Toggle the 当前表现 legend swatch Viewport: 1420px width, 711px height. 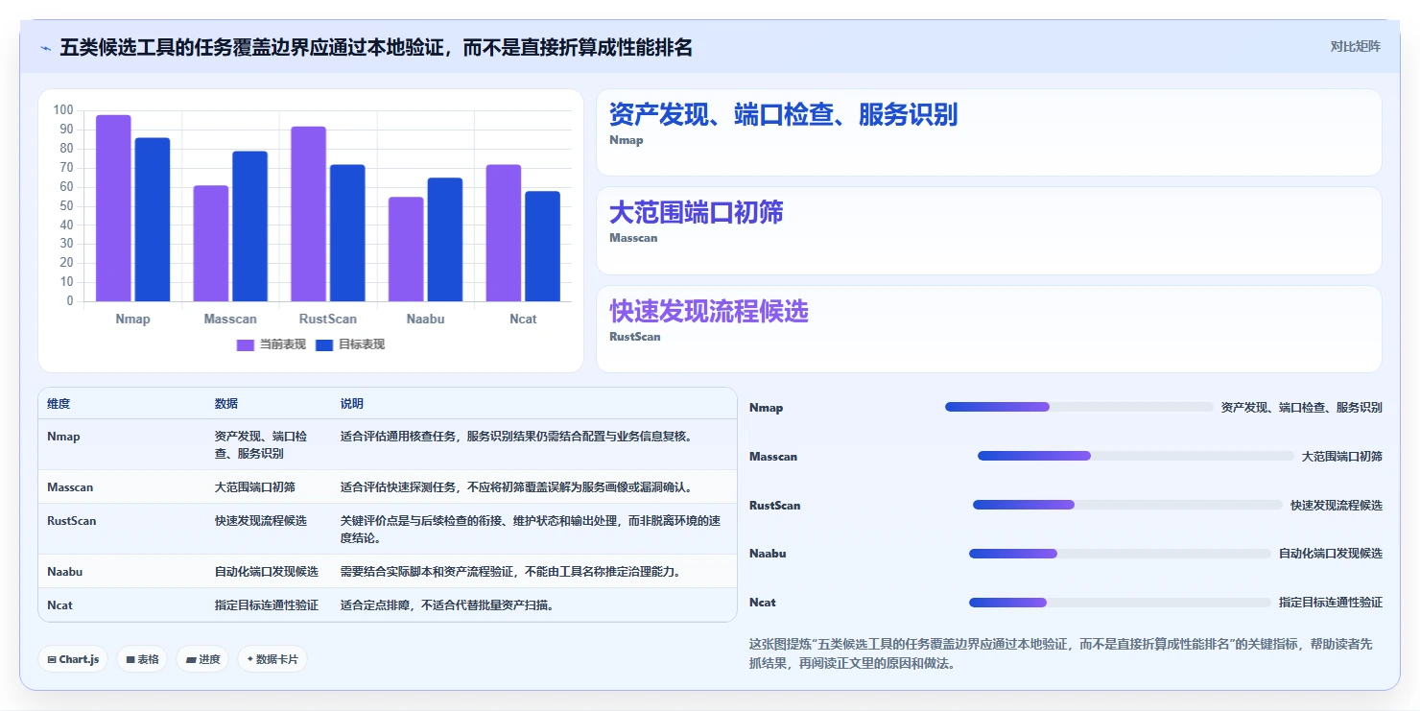(246, 344)
